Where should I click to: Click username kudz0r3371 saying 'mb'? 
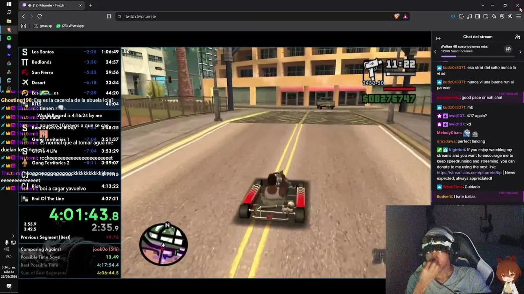click(454, 107)
